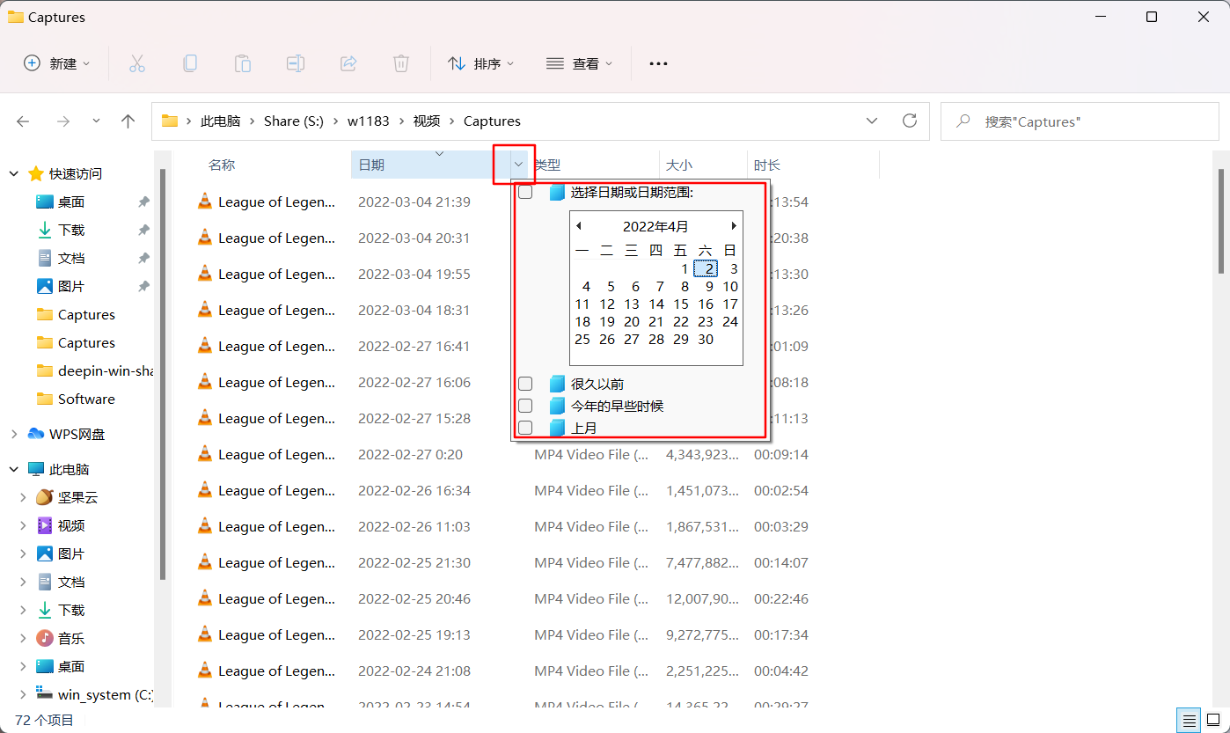Open the 查看 dropdown
Screen dimensions: 1230x733
(x=579, y=62)
